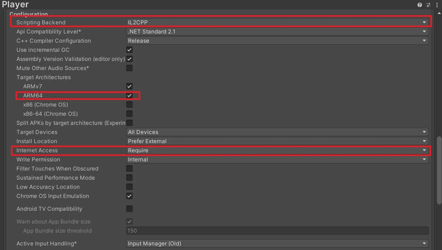442x250 pixels.
Task: Open the Scripting Backend dropdown
Action: click(x=277, y=23)
